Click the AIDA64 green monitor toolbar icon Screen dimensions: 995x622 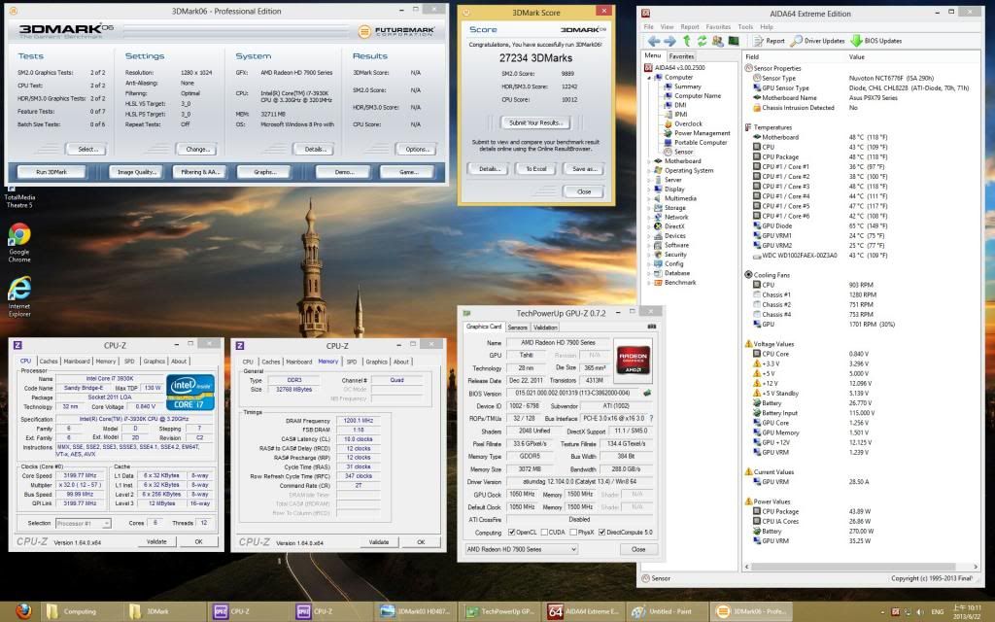click(734, 41)
